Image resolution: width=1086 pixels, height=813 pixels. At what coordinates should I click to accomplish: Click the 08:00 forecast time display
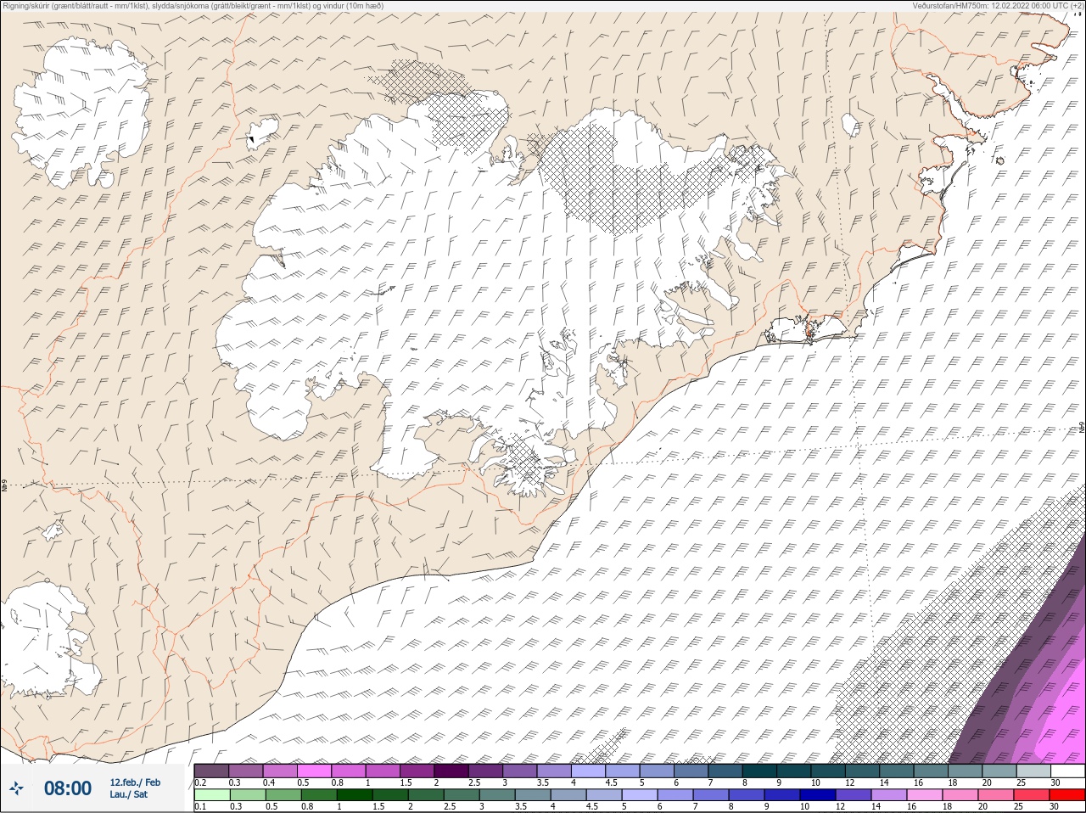point(68,788)
